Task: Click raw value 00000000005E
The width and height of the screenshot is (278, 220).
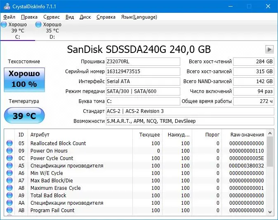Action: 246,158
